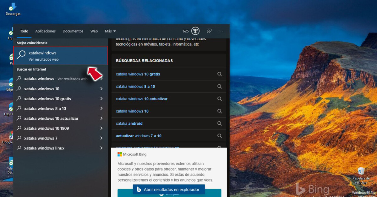Click search icon beside 'xataka android'

pos(220,124)
